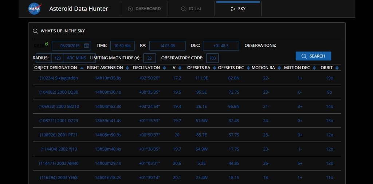Click right ascension 13h58m48.4s
Image resolution: width=373 pixels, height=184 pixels.
coord(108,149)
